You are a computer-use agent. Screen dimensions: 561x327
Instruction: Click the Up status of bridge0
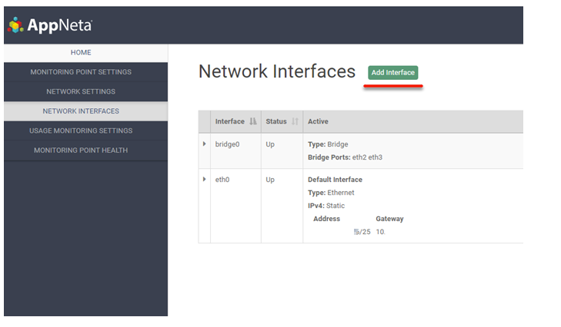[x=270, y=144]
